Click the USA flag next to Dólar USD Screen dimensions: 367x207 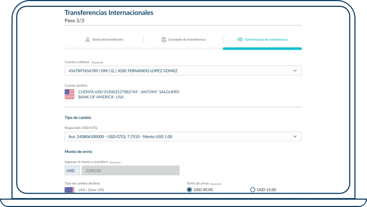coord(69,190)
